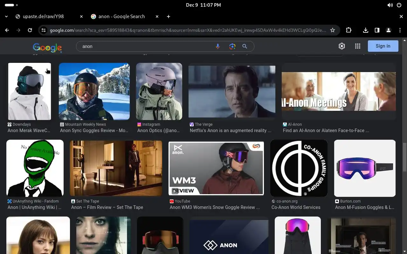Click the 'YouTube' source label
The width and height of the screenshot is (407, 254).
pyautogui.click(x=183, y=201)
